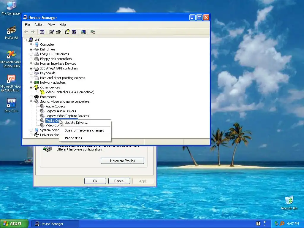Click the Keyboards category icon
304x228 pixels.
coord(37,73)
